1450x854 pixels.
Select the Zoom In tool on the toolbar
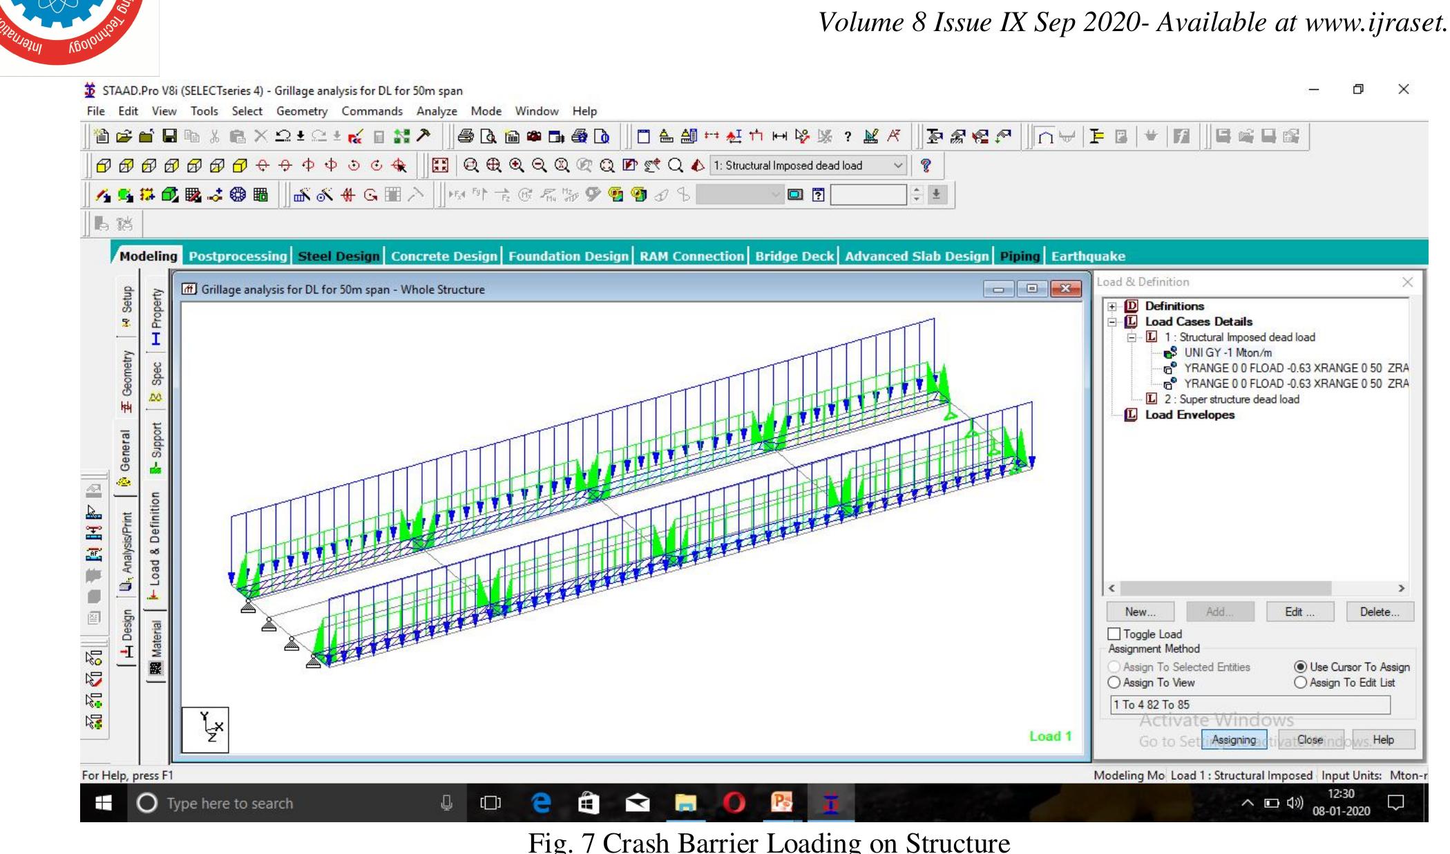[x=516, y=166]
